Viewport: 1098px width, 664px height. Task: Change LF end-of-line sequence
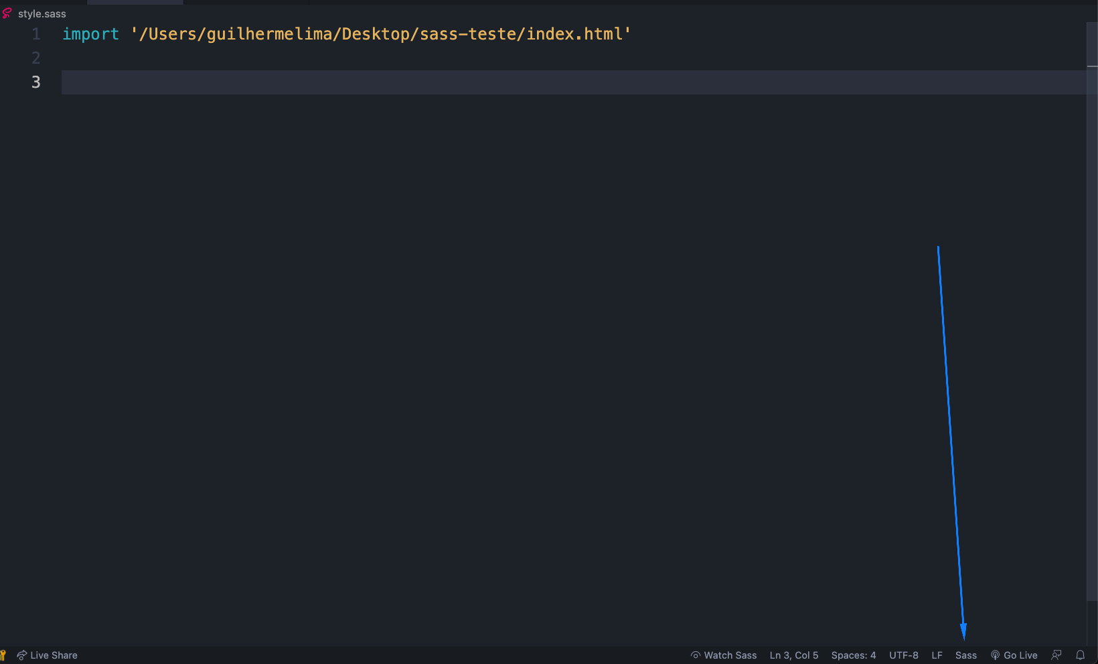pyautogui.click(x=937, y=655)
